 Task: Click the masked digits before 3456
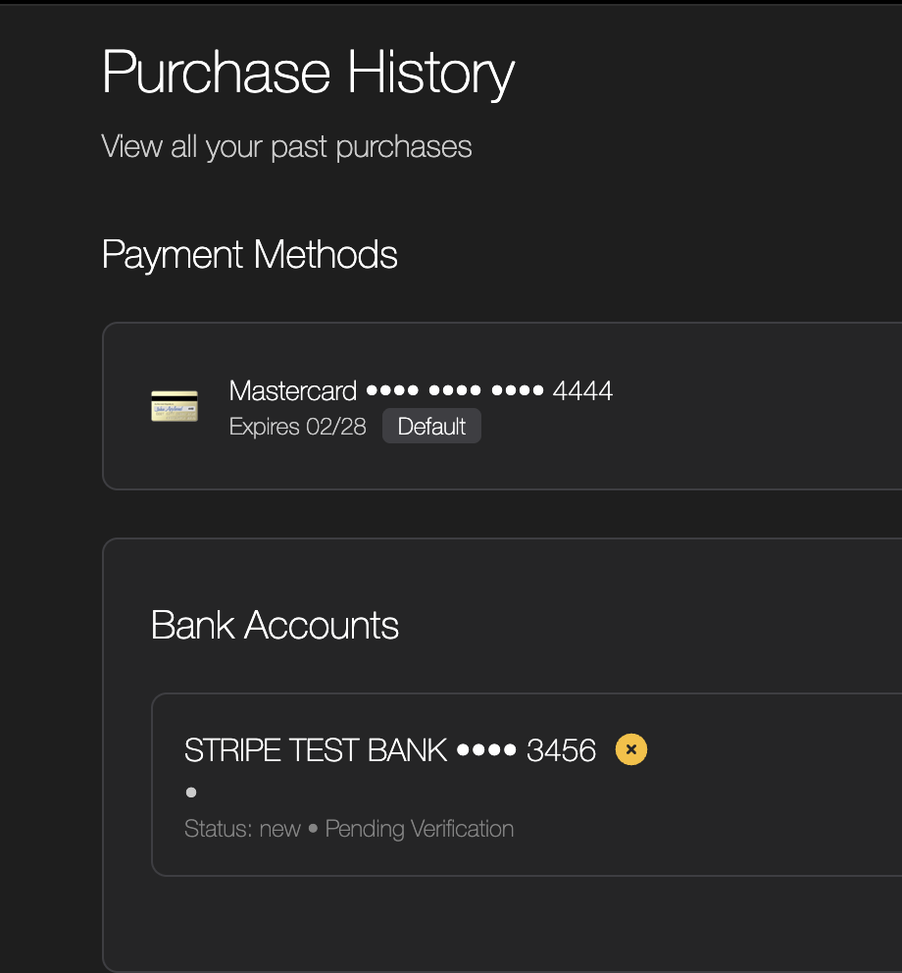click(x=484, y=749)
